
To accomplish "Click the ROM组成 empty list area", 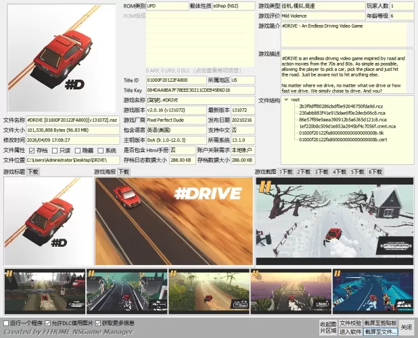I will point(200,39).
